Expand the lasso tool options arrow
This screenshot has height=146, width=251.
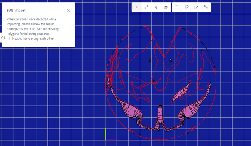click(x=190, y=11)
